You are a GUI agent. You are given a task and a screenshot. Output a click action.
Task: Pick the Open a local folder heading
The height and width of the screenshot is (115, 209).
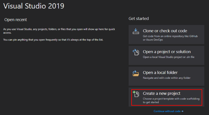tap(160, 73)
